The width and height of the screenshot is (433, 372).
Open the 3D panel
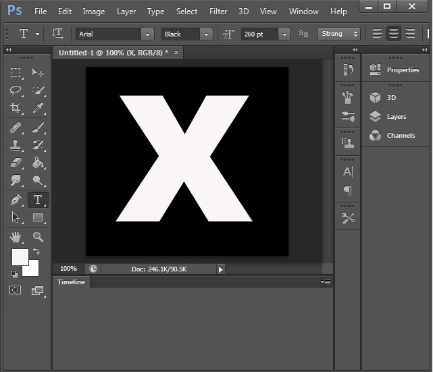pyautogui.click(x=383, y=97)
